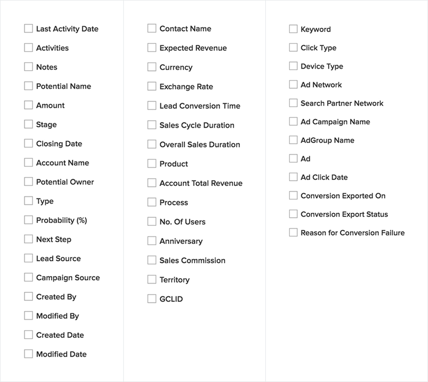Tick the Ad Click Date checkbox

[293, 177]
